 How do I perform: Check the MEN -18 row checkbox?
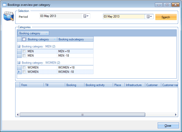24,56
